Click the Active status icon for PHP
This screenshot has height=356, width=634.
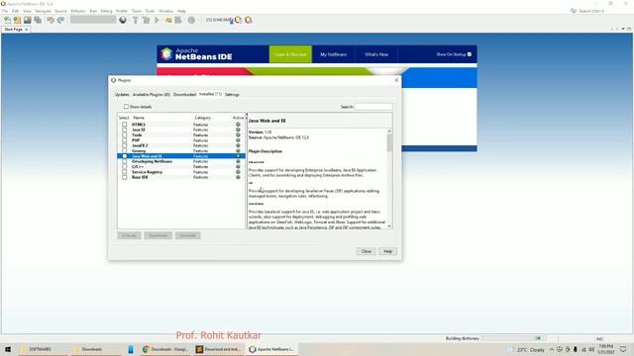pos(238,140)
